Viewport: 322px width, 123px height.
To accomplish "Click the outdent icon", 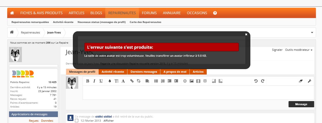I will [169, 81].
